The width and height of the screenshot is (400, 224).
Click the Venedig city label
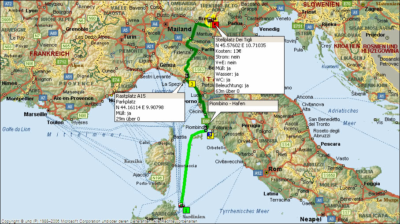tap(269, 29)
